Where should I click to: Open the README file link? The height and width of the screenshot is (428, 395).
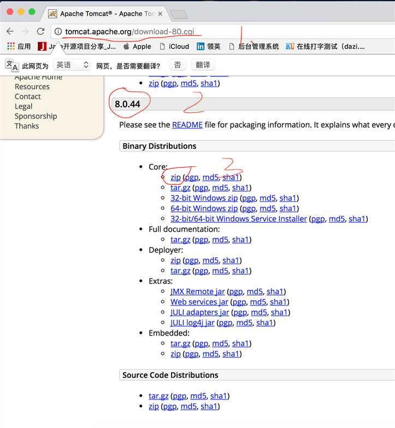coord(187,125)
